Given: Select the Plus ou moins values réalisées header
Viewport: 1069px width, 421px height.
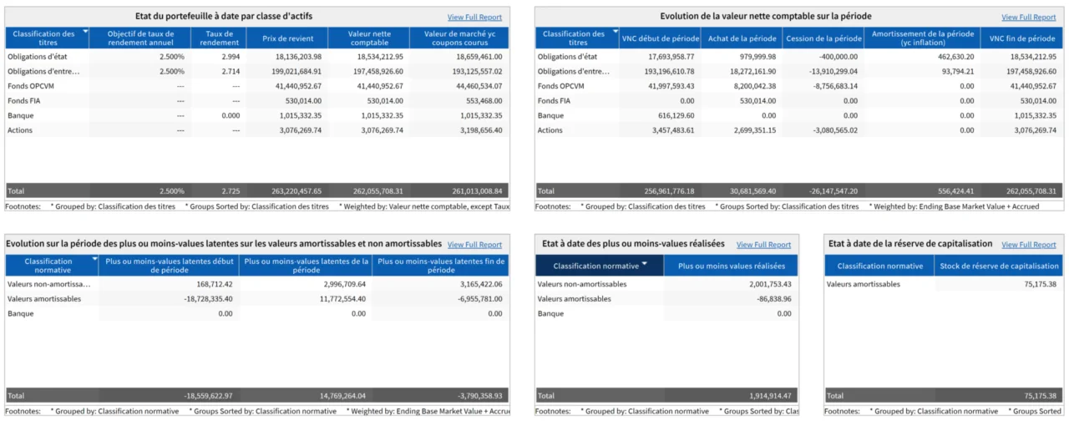Looking at the screenshot, I should point(732,266).
